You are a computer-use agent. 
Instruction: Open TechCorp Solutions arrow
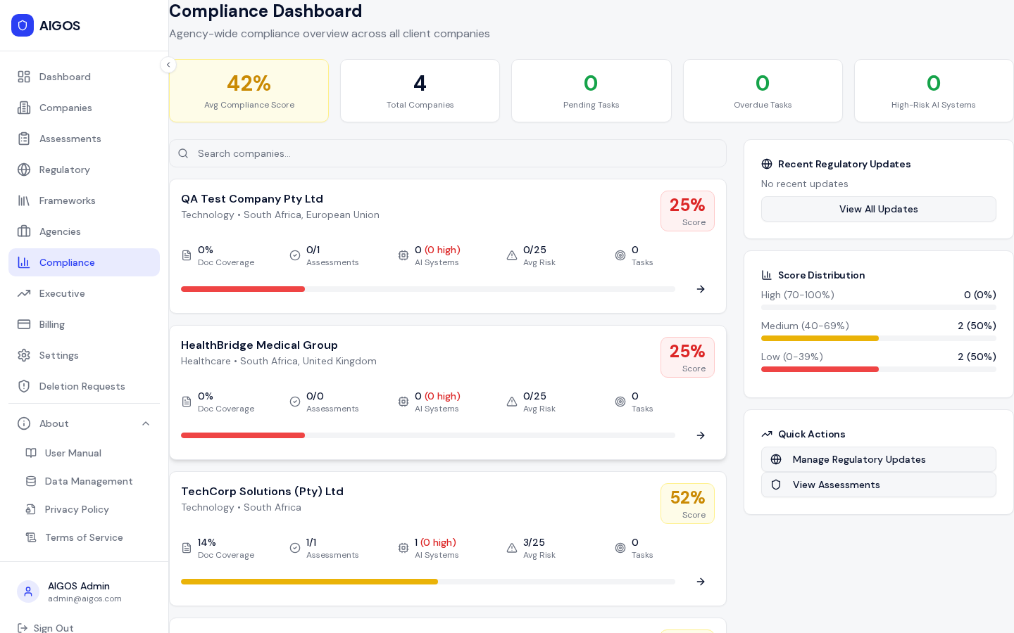point(701,582)
